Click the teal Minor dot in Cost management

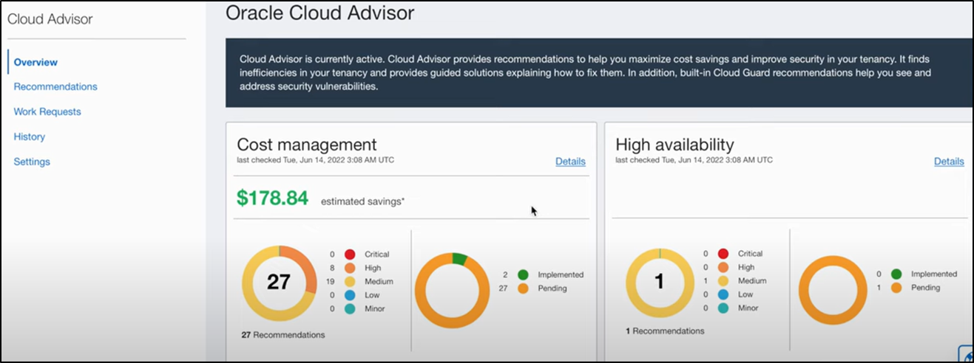(x=351, y=308)
